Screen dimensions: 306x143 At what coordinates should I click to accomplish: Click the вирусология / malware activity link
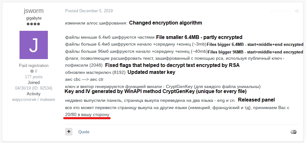pyautogui.click(x=34, y=99)
